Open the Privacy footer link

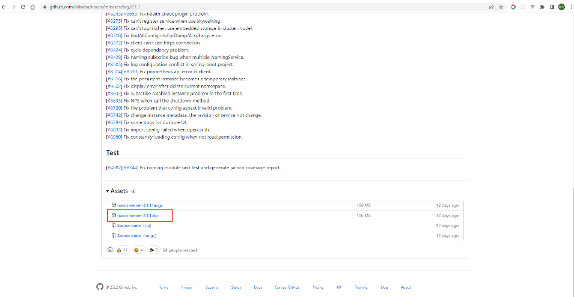pos(187,287)
